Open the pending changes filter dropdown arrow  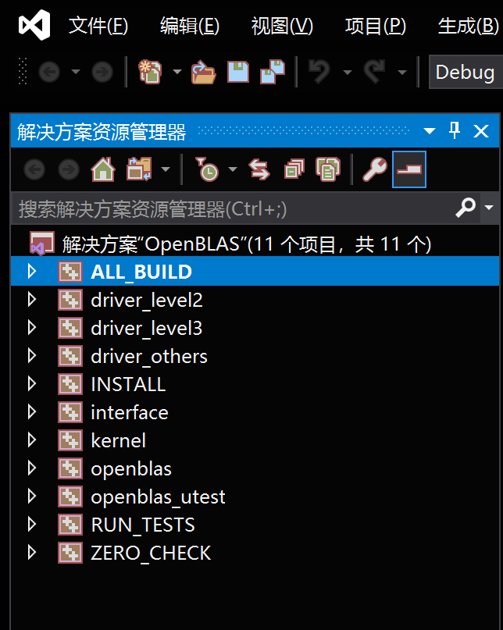pyautogui.click(x=233, y=169)
